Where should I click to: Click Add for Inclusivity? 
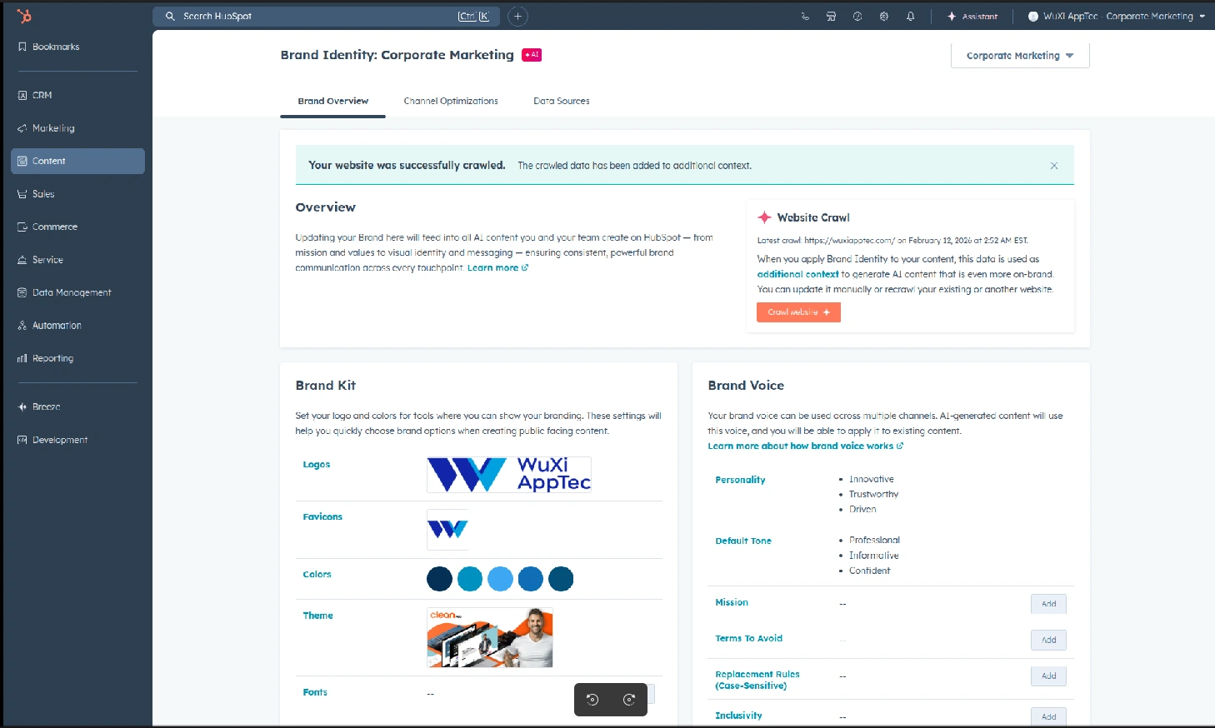click(x=1048, y=716)
